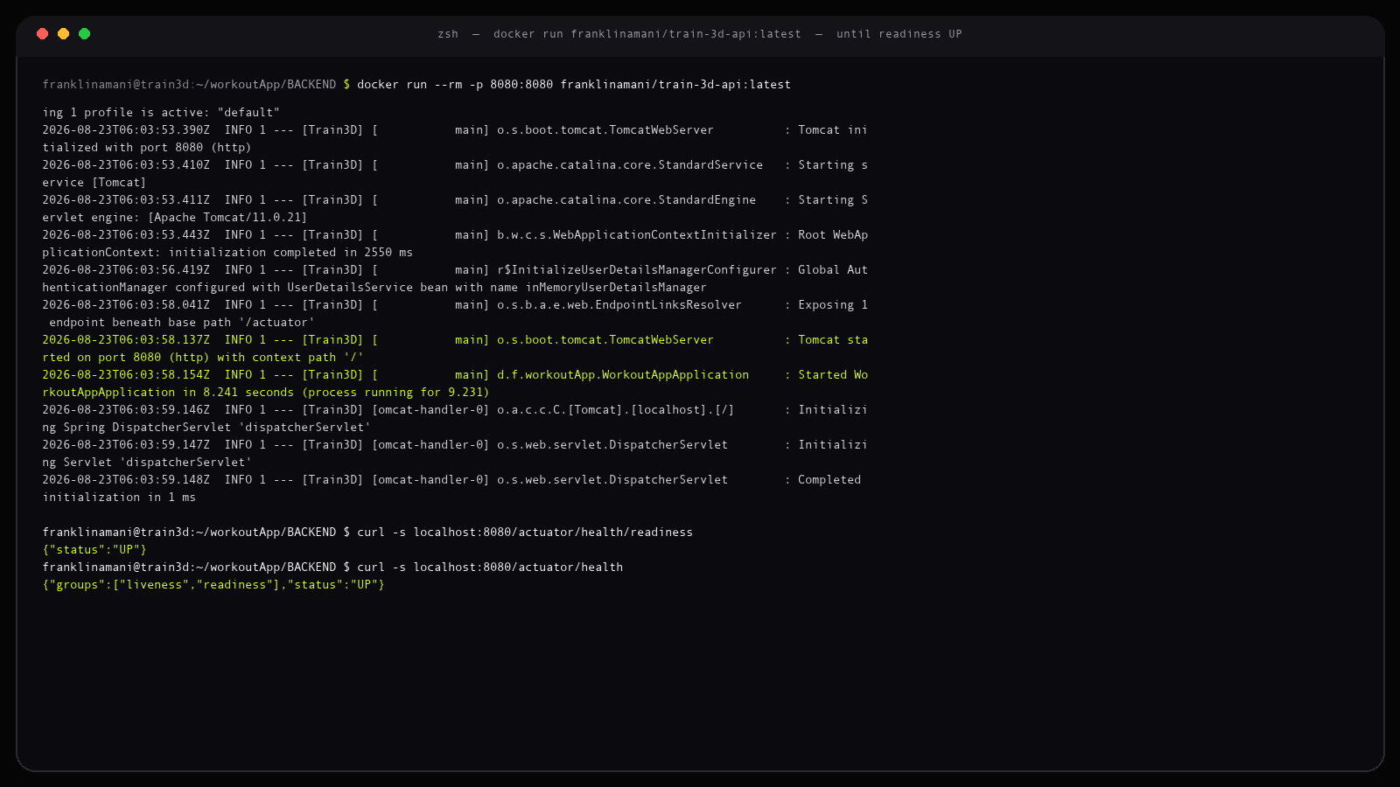
Task: Click 'd.f.workoutApp.WorkoutAppApplication' logger name
Action: coord(623,375)
